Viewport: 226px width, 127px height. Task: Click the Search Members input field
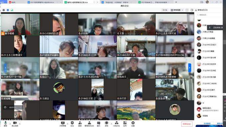[x=209, y=15]
